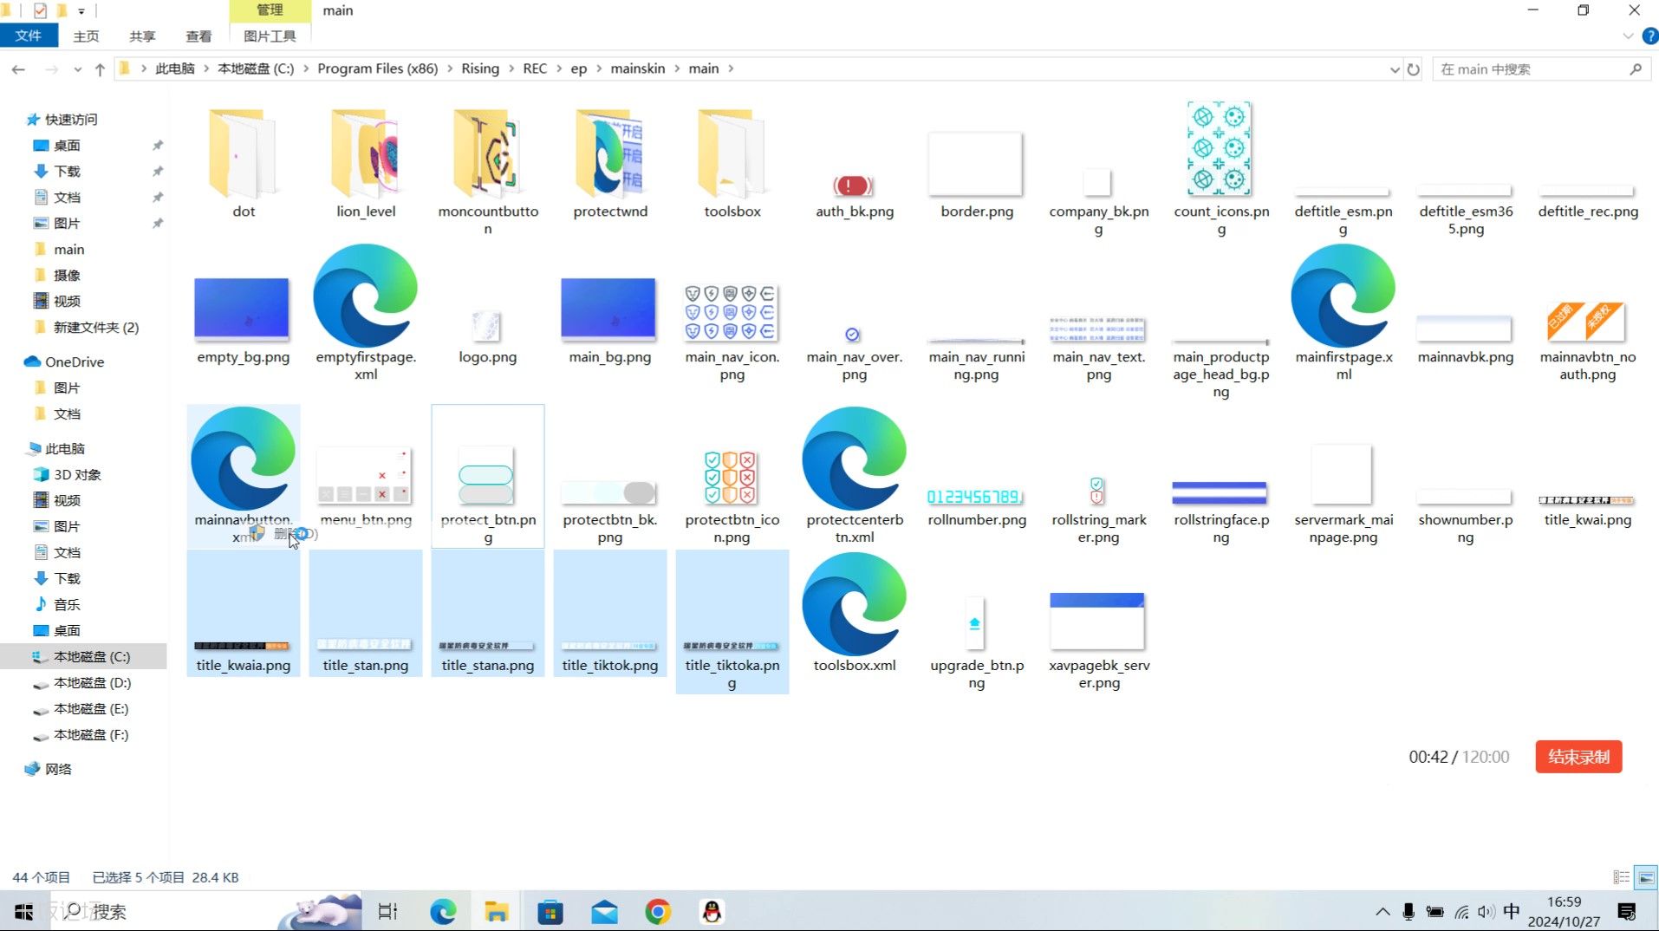
Task: Open the 图片工具 ribbon tab
Action: click(x=270, y=36)
